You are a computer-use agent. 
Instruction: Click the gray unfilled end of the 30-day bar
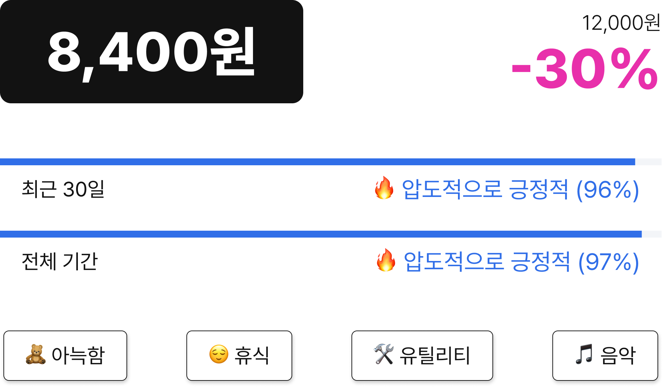pos(648,162)
